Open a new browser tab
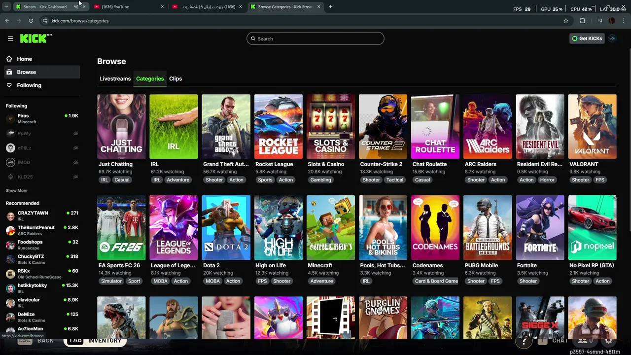 click(331, 7)
